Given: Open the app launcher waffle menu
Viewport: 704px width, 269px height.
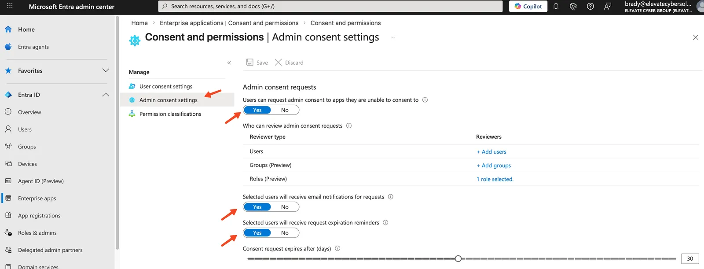Looking at the screenshot, I should [10, 6].
